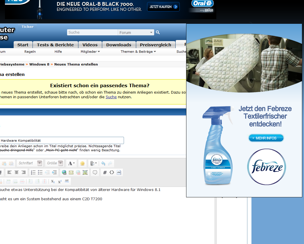Open the smiley emoticon picker

pos(82,163)
